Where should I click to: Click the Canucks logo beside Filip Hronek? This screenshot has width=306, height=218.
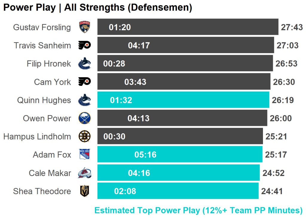point(85,64)
